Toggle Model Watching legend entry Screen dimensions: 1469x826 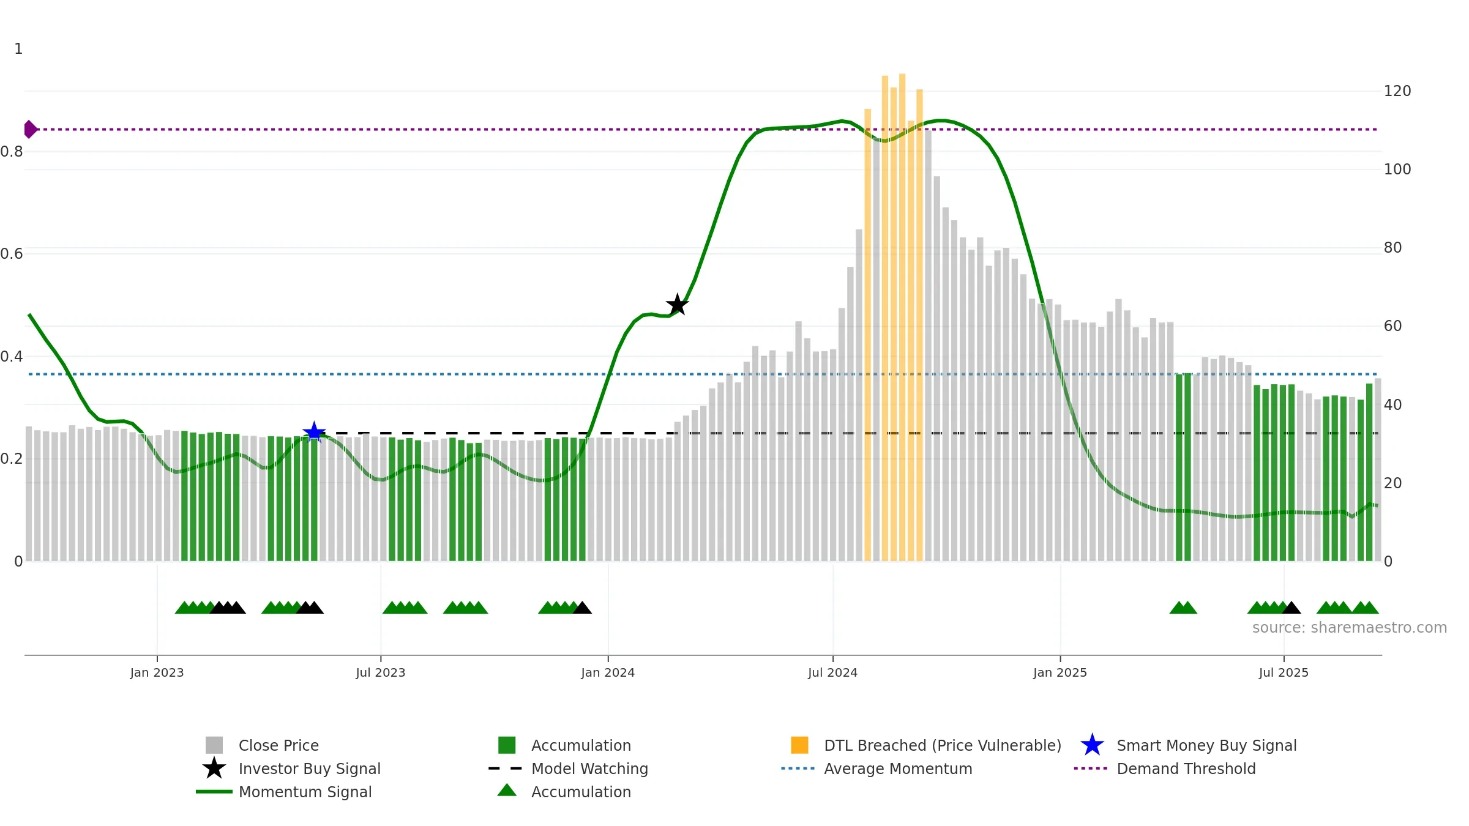coord(568,768)
